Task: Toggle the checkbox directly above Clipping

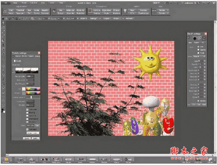Action: (x=27, y=110)
